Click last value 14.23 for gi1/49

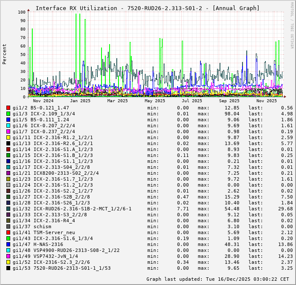[285, 256]
